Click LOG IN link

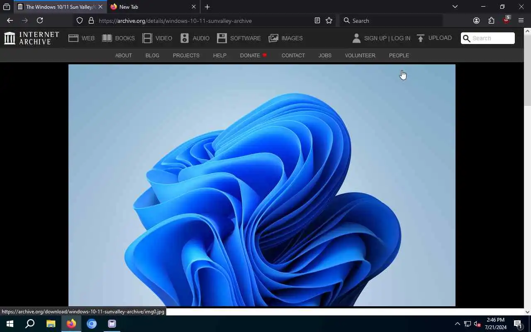point(401,38)
